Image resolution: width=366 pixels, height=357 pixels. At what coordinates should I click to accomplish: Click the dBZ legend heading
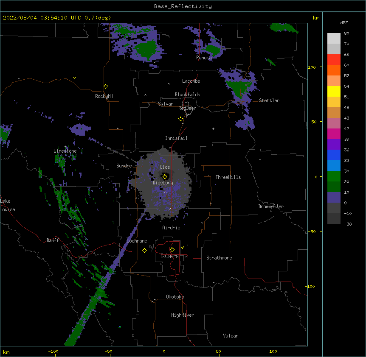click(344, 22)
